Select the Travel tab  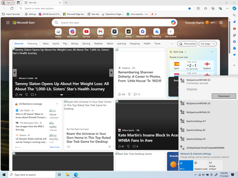click(158, 44)
